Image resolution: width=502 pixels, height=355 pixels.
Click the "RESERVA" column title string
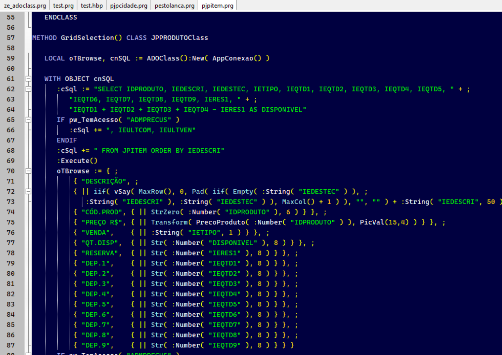coord(100,253)
